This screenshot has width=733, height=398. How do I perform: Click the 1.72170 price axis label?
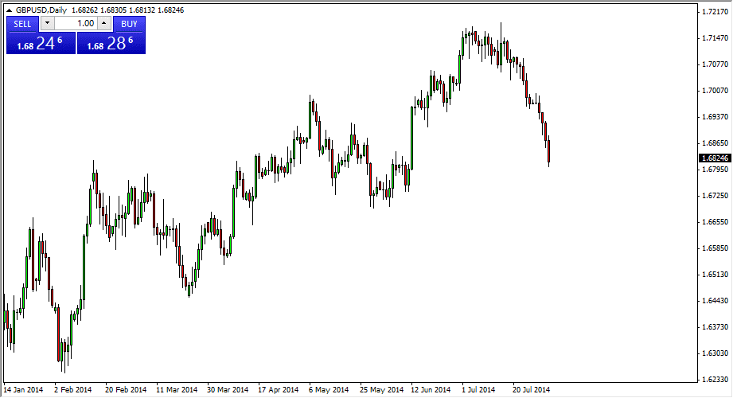click(x=714, y=13)
